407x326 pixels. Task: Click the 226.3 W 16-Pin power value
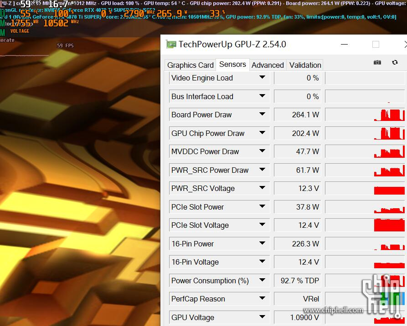298,244
